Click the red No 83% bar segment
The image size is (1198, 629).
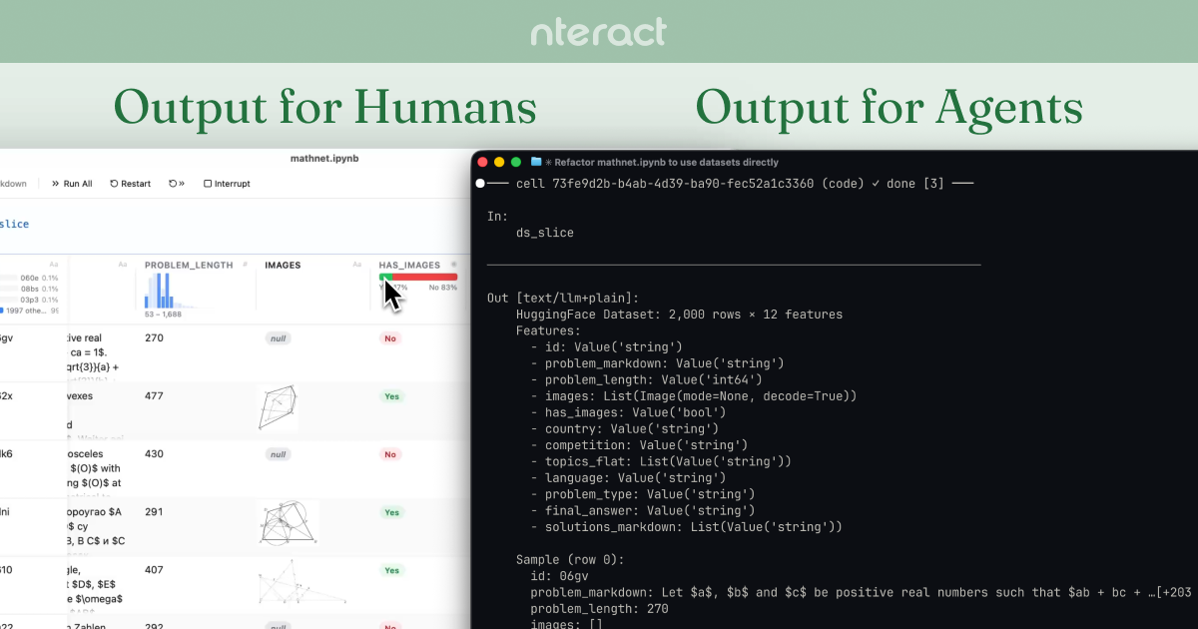coord(424,277)
